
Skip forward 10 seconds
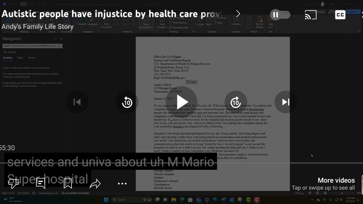click(236, 102)
